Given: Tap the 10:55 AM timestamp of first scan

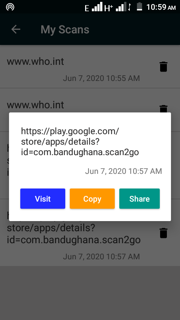Looking at the screenshot, I should (101, 78).
